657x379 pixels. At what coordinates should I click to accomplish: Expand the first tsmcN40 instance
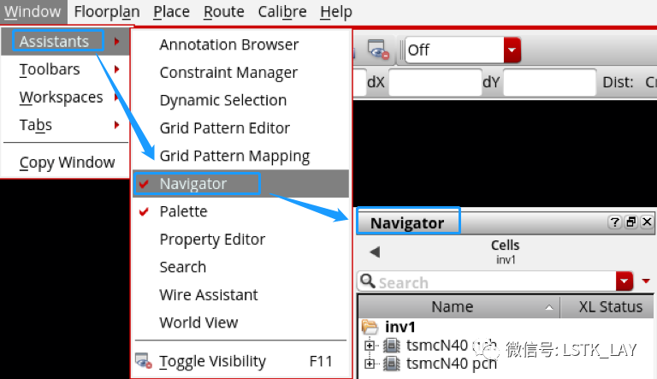[x=370, y=346]
